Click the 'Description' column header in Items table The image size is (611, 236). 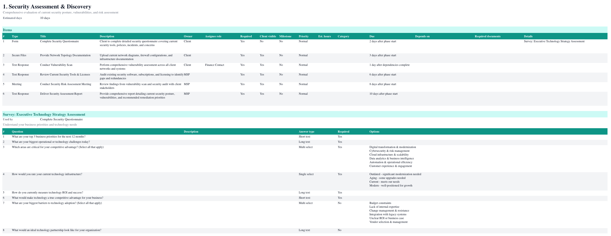107,36
